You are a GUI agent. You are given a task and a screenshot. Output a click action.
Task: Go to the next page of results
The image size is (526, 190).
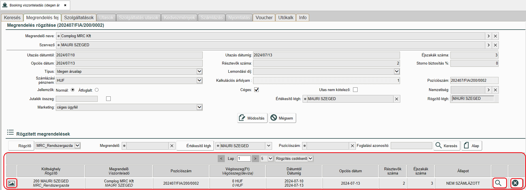(255, 159)
